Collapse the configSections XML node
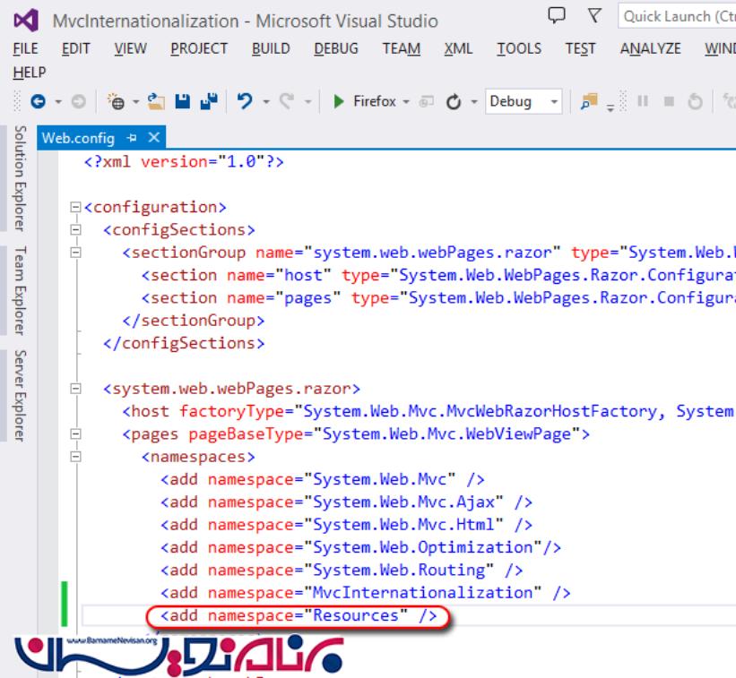The image size is (736, 678). [75, 230]
